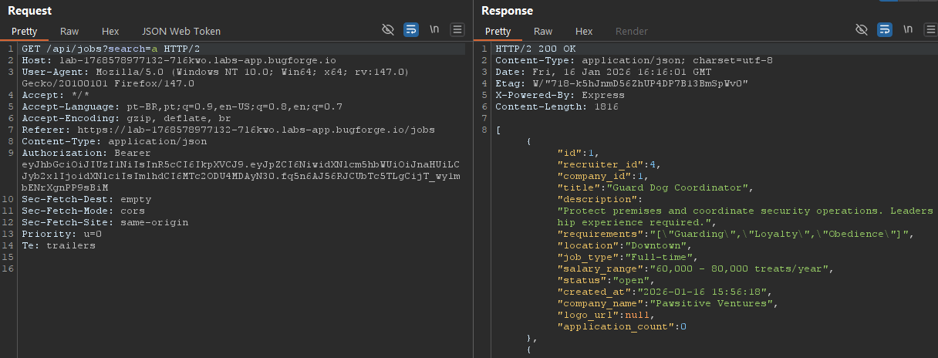Click the "requirements" JSON field
The image size is (938, 358).
click(735, 234)
